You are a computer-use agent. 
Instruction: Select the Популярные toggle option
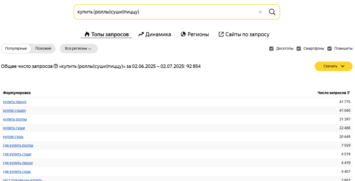coord(16,49)
